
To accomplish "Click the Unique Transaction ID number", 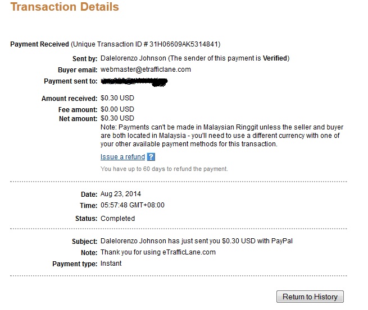I will (184, 44).
